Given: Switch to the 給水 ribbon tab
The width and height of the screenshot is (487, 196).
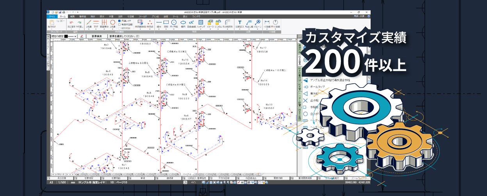Looking at the screenshot, I should [92, 17].
